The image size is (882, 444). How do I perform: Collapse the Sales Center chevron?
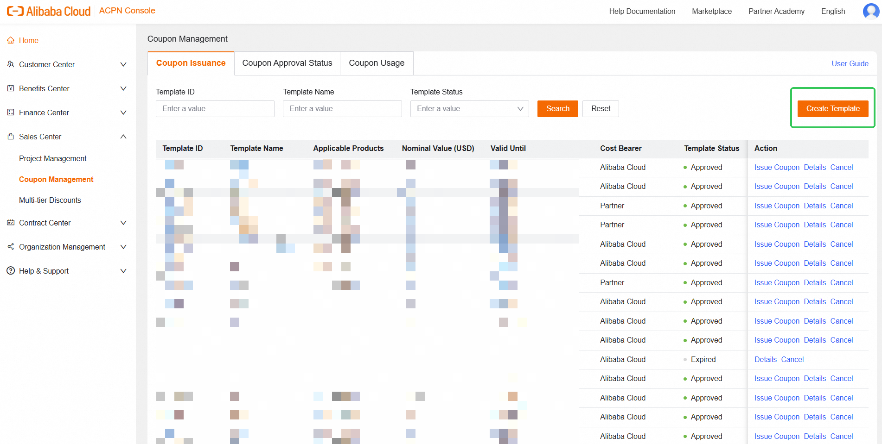tap(123, 137)
